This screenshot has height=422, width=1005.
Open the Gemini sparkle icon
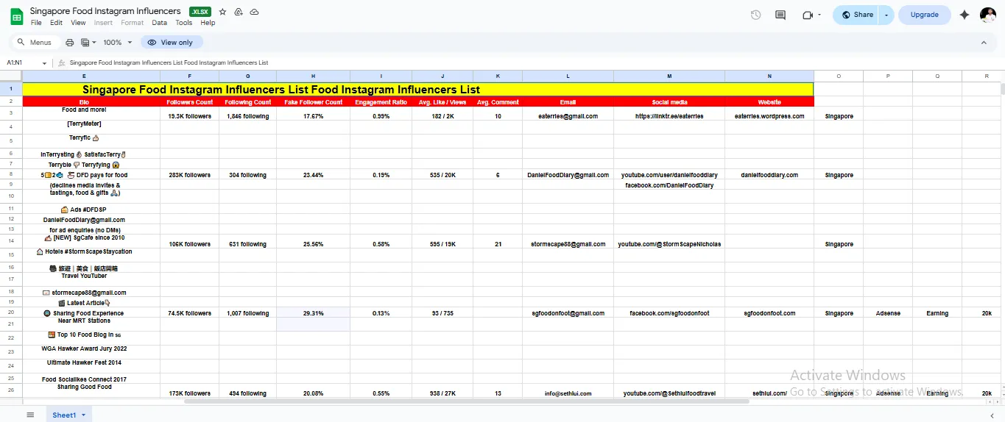tap(965, 15)
